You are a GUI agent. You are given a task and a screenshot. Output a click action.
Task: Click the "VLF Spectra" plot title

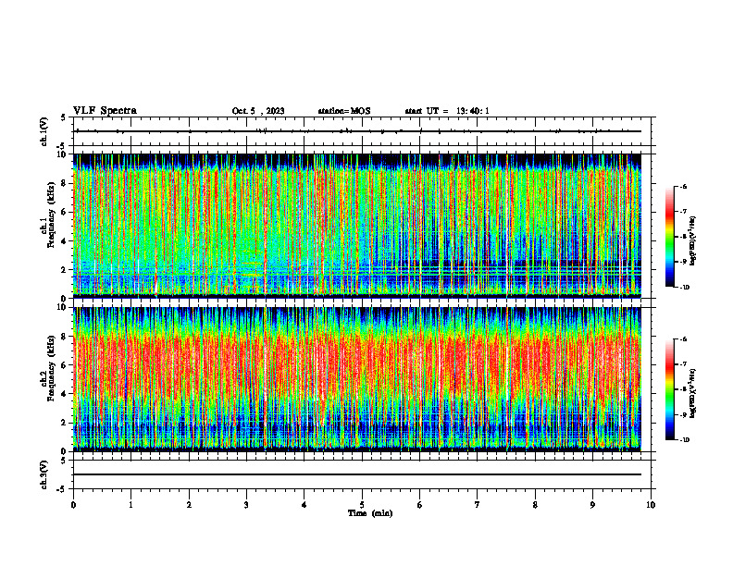pos(105,111)
